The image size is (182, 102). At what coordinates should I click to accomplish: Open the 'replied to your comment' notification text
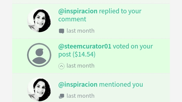click(x=100, y=15)
